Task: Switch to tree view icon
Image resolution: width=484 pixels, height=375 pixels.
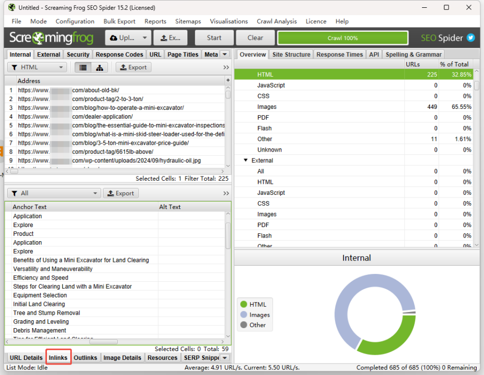Action: 100,67
